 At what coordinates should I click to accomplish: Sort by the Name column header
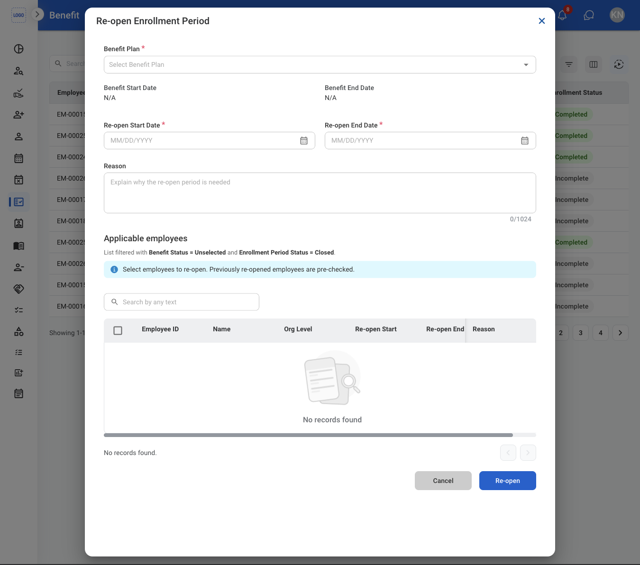click(222, 329)
